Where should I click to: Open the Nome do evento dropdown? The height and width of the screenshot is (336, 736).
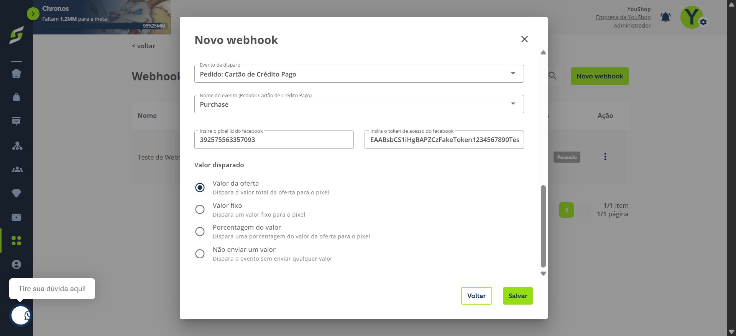click(359, 104)
